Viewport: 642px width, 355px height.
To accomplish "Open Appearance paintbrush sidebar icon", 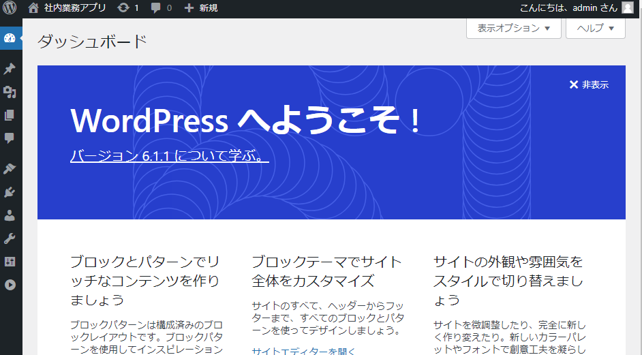I will click(x=10, y=168).
